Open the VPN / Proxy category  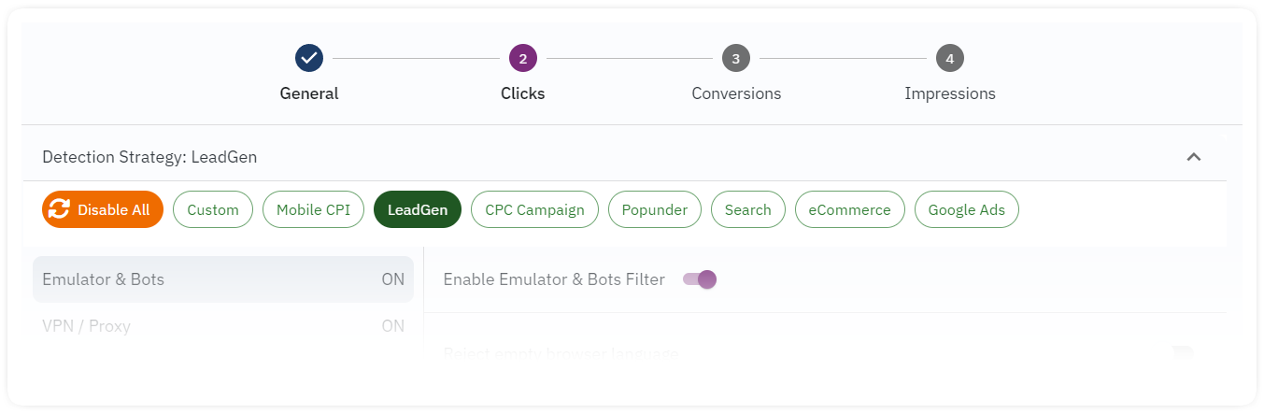tap(223, 326)
